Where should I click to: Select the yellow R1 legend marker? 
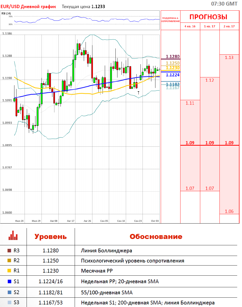(x=10, y=271)
